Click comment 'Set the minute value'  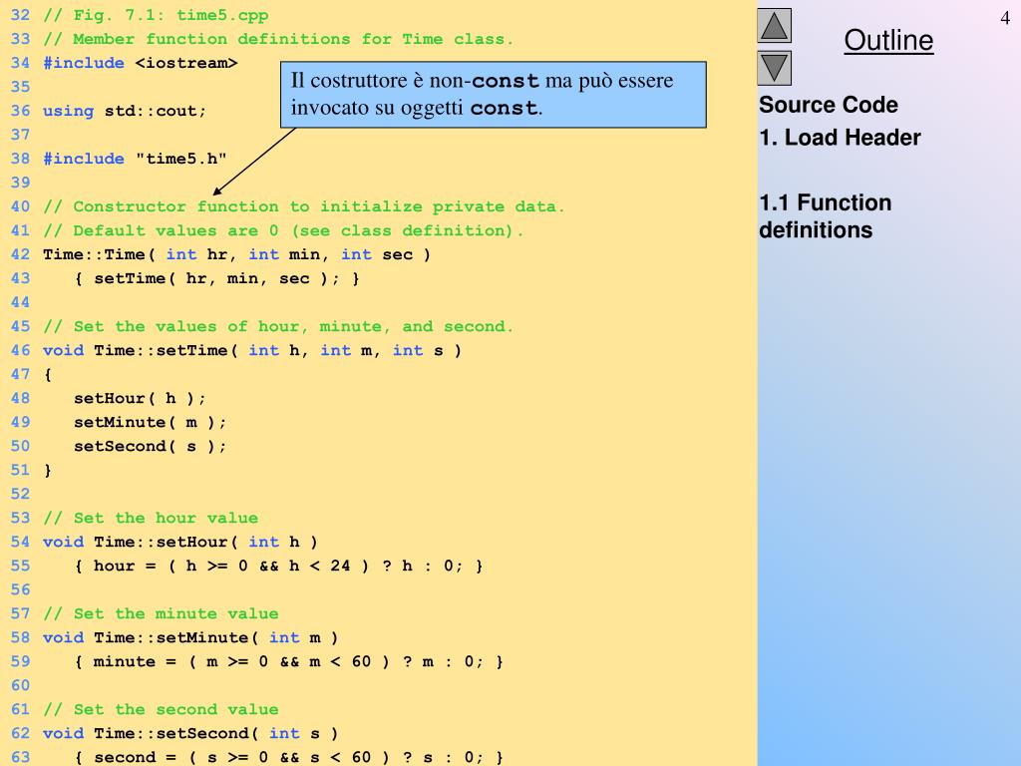(161, 613)
